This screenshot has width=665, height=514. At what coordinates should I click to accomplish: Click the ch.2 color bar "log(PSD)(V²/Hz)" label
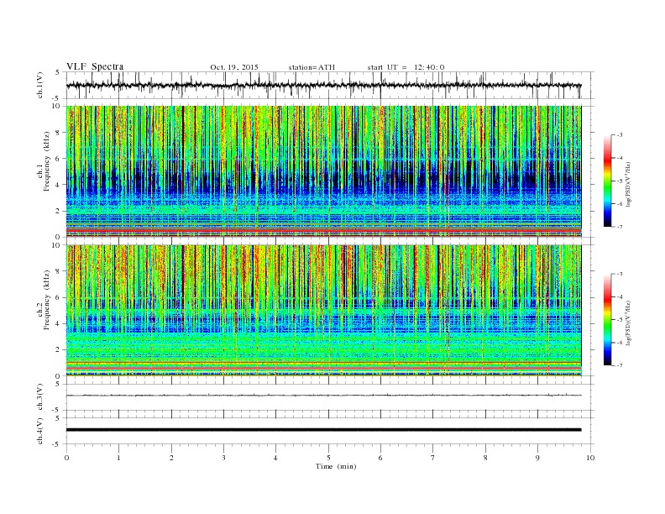[628, 322]
